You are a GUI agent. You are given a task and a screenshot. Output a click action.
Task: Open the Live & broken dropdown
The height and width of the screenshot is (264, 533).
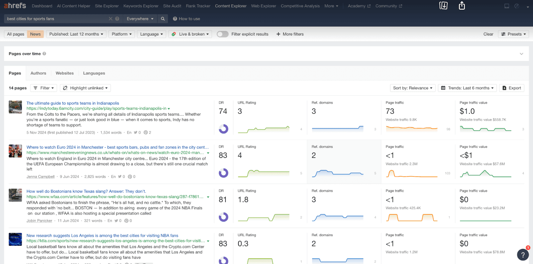(x=190, y=34)
